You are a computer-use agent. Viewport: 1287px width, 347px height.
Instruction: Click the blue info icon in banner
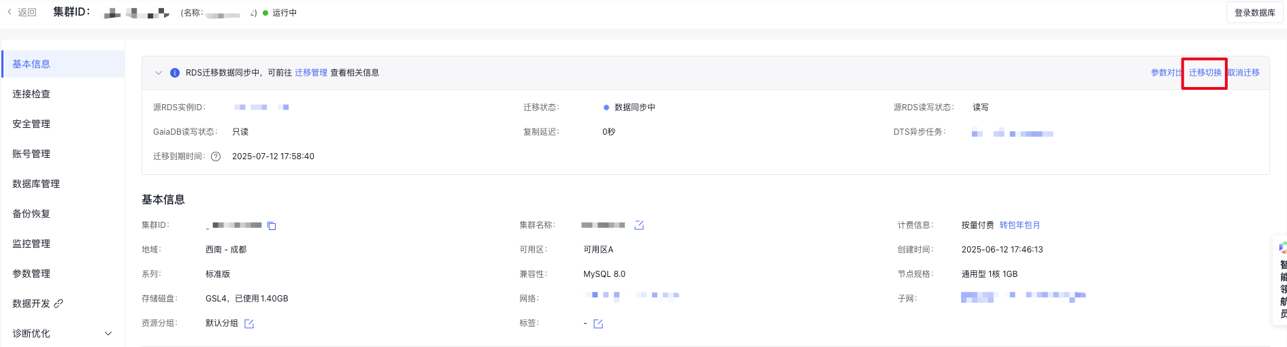175,73
